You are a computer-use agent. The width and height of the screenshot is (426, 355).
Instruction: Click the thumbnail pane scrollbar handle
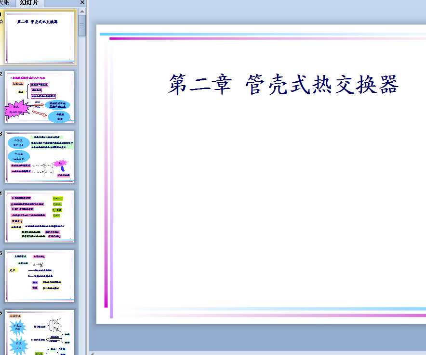click(82, 25)
